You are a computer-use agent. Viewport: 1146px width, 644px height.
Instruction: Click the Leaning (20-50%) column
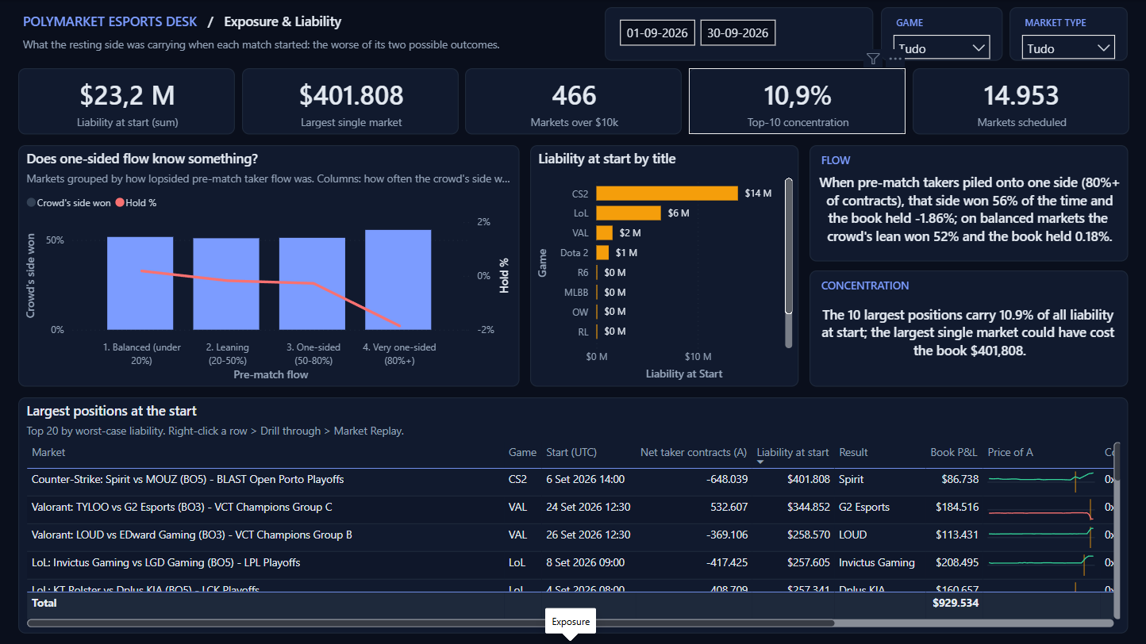point(226,284)
